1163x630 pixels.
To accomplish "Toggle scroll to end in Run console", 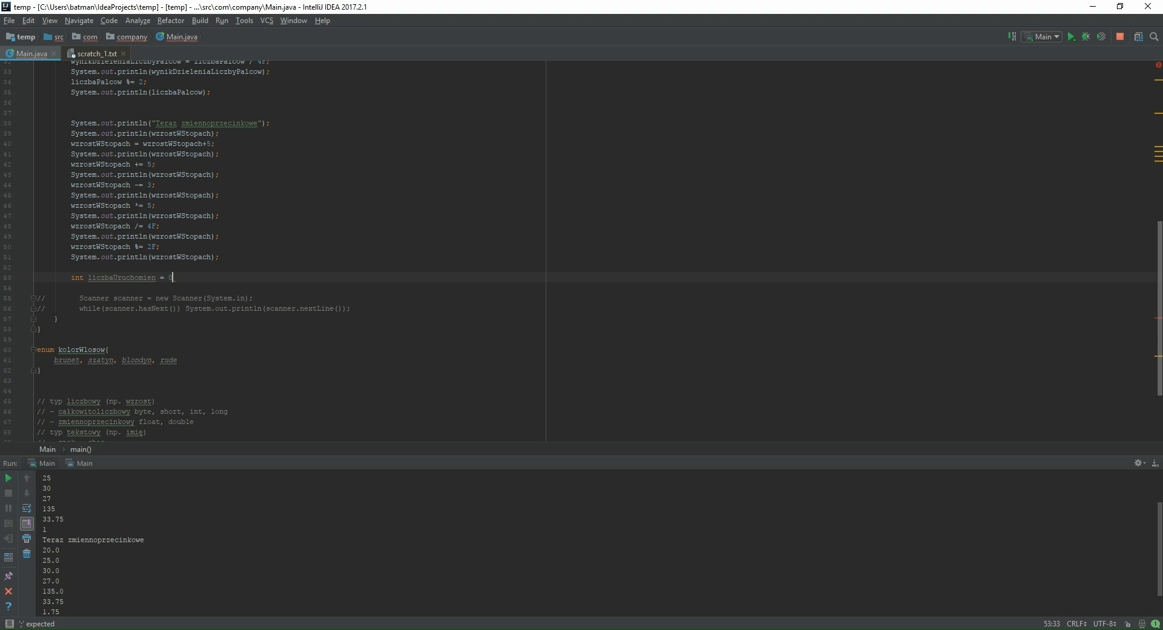I will point(27,523).
